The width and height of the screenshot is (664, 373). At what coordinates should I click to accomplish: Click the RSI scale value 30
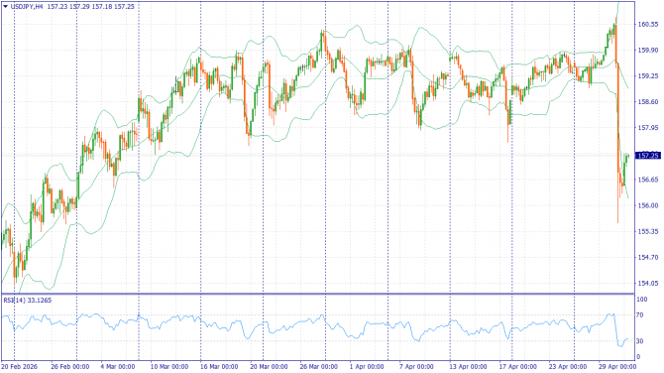[640, 341]
